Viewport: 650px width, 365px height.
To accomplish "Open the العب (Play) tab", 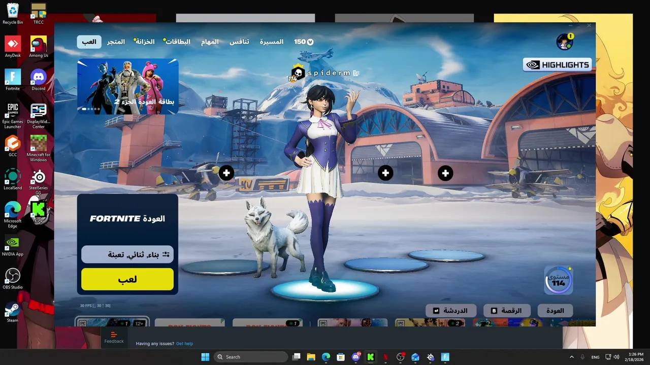I will (89, 42).
